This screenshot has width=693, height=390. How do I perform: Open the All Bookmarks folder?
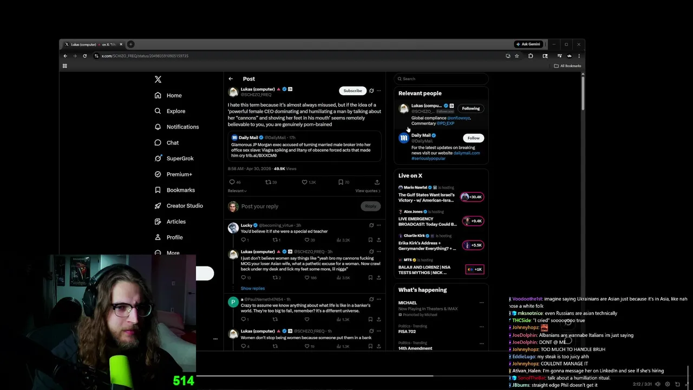(567, 66)
